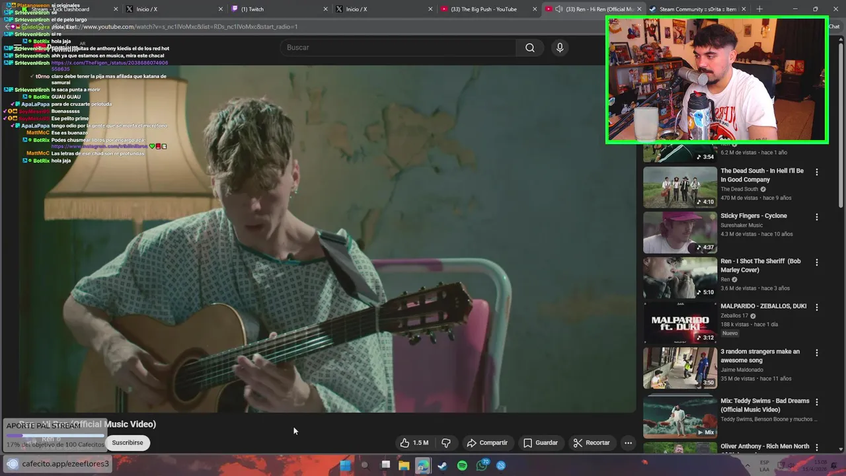This screenshot has width=846, height=476.
Task: Click the Suscribirse button
Action: (128, 443)
